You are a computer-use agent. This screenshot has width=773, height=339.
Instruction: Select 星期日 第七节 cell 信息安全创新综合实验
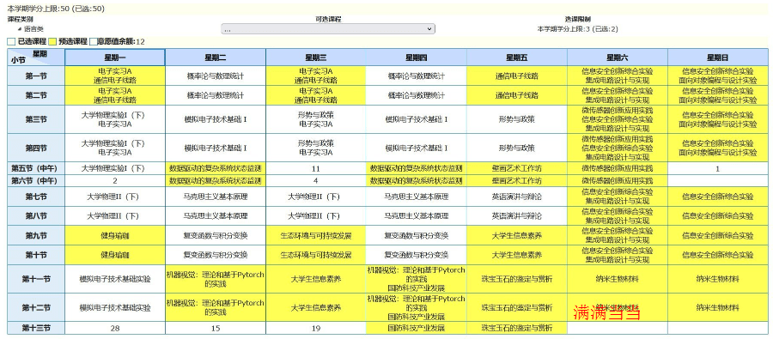pyautogui.click(x=718, y=197)
